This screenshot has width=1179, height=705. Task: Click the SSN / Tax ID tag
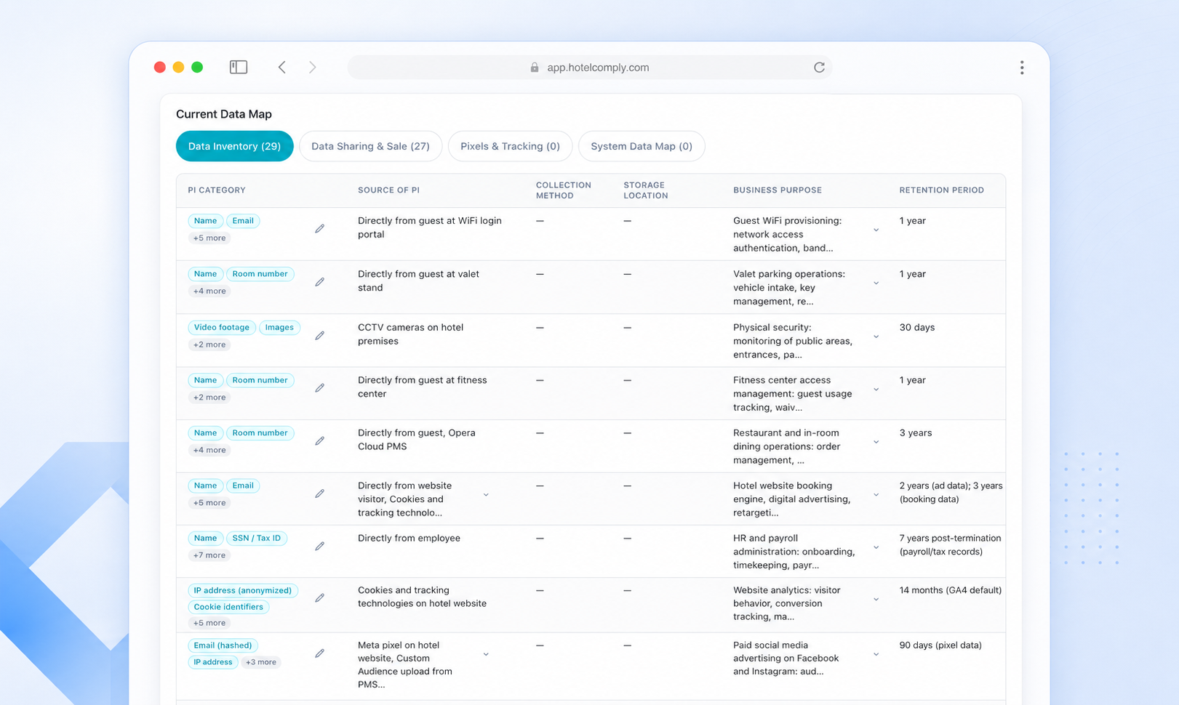coord(256,538)
